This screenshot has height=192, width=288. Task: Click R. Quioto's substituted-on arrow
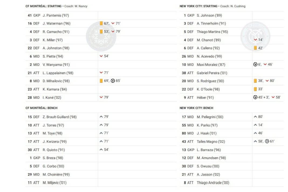[x=101, y=150]
